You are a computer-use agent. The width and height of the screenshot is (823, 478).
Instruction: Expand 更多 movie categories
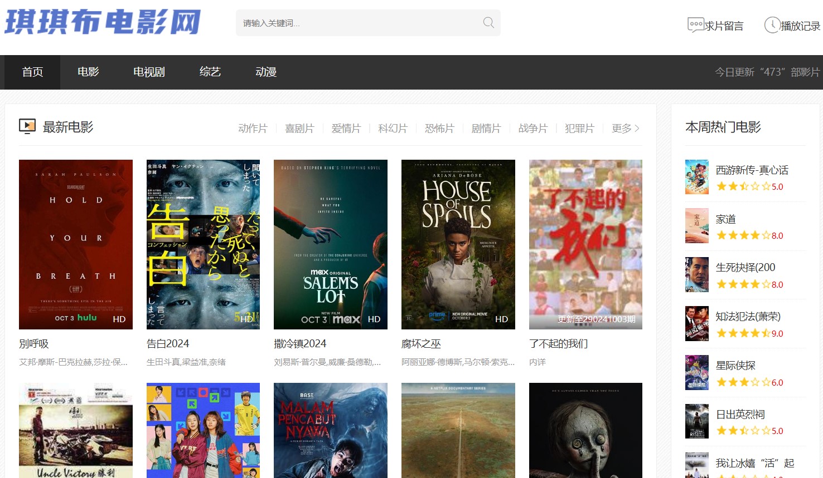pyautogui.click(x=625, y=129)
